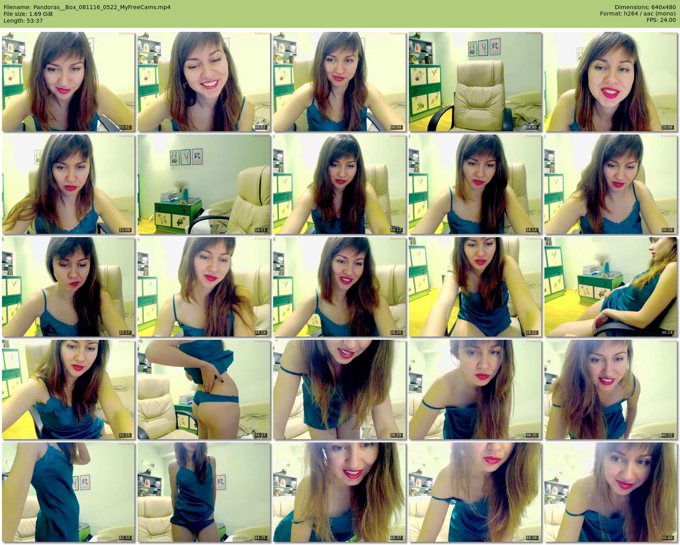Click the thumbnail timestamped 40:32
The height and width of the screenshot is (545, 680).
click(610, 389)
